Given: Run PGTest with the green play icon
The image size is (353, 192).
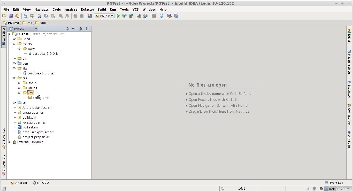Looking at the screenshot, I should [x=118, y=16].
